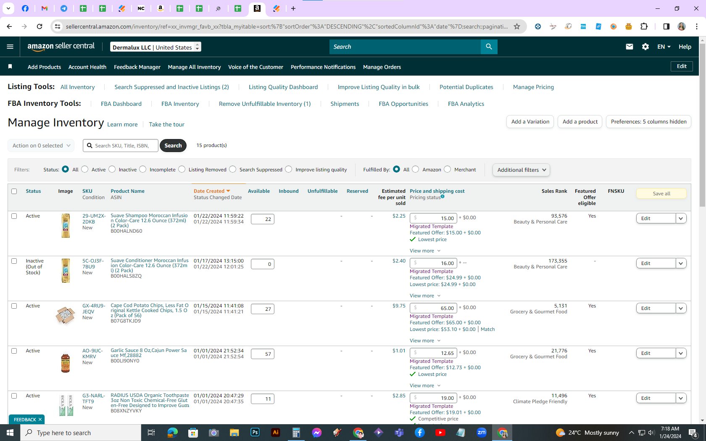Open the Dermalux LLC account selector
The image size is (706, 441).
click(155, 47)
